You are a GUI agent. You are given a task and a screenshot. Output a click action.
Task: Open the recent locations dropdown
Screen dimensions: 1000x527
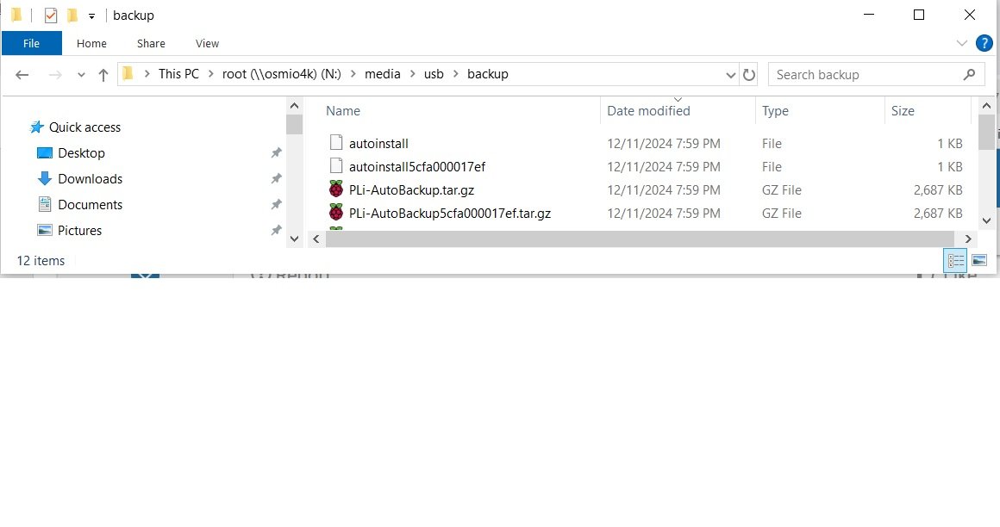point(82,75)
